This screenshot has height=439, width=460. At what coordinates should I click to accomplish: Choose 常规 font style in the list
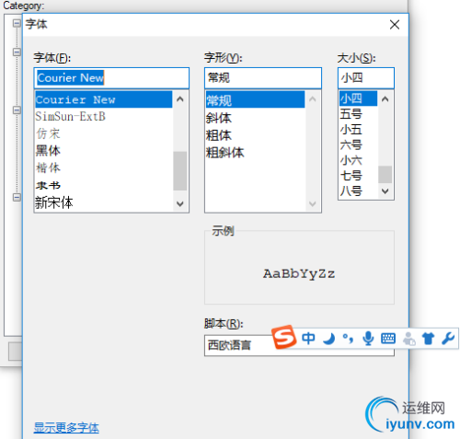tap(255, 99)
